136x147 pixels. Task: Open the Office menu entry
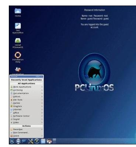27,113
